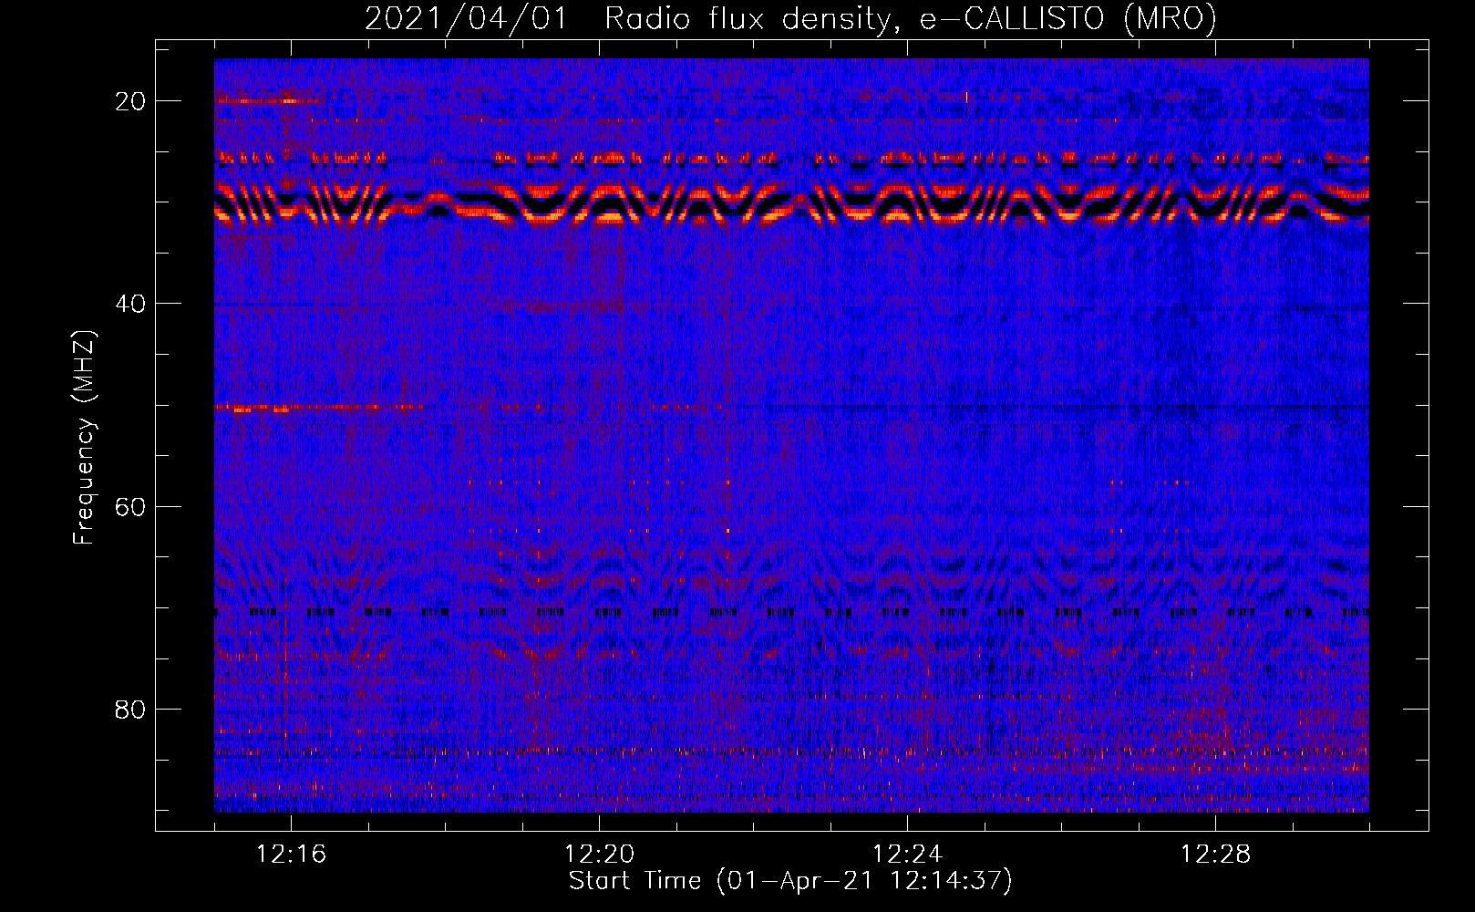Viewport: 1475px width, 912px height.
Task: Click the 12:16 time tick label
Action: tap(291, 855)
